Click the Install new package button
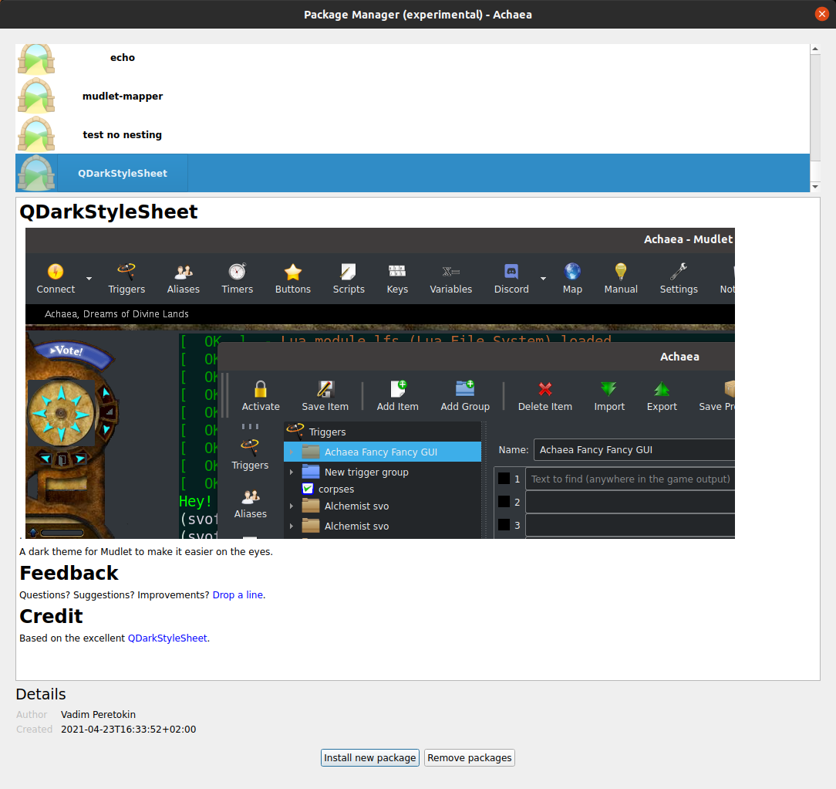836x789 pixels. point(370,757)
